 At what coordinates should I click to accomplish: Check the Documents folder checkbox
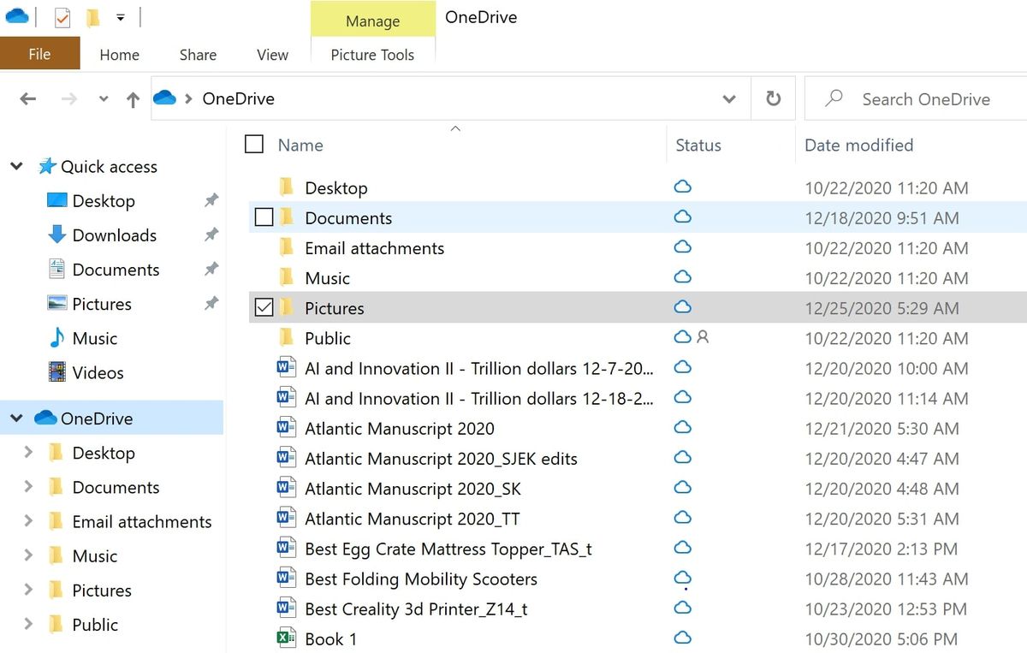[x=264, y=217]
